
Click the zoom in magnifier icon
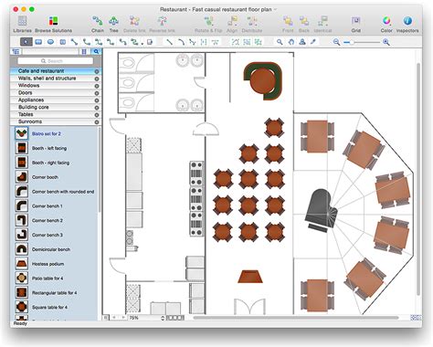click(x=386, y=42)
